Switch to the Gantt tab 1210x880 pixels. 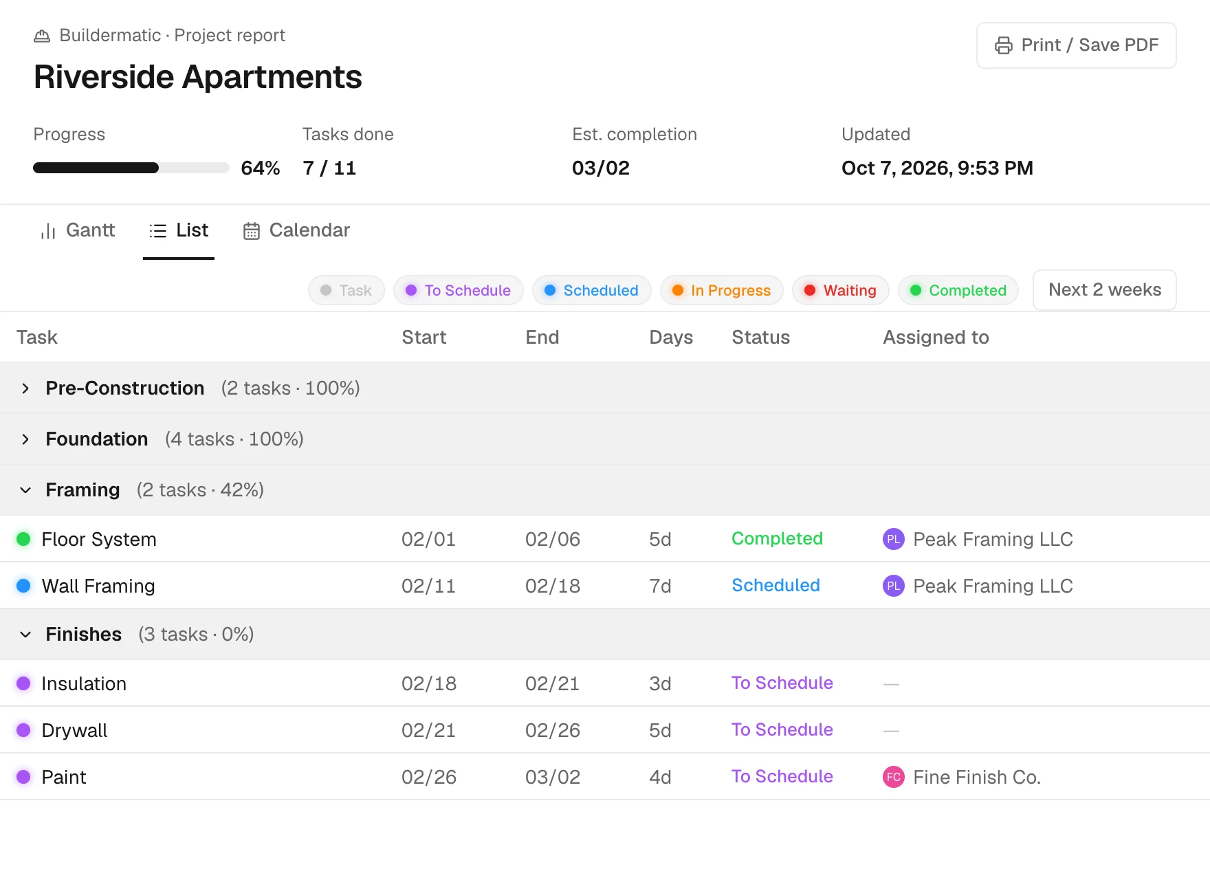click(78, 231)
